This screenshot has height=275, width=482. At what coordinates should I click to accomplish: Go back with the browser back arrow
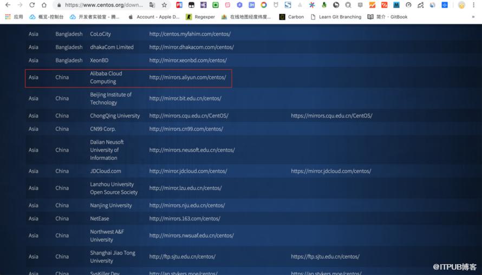tap(8, 5)
